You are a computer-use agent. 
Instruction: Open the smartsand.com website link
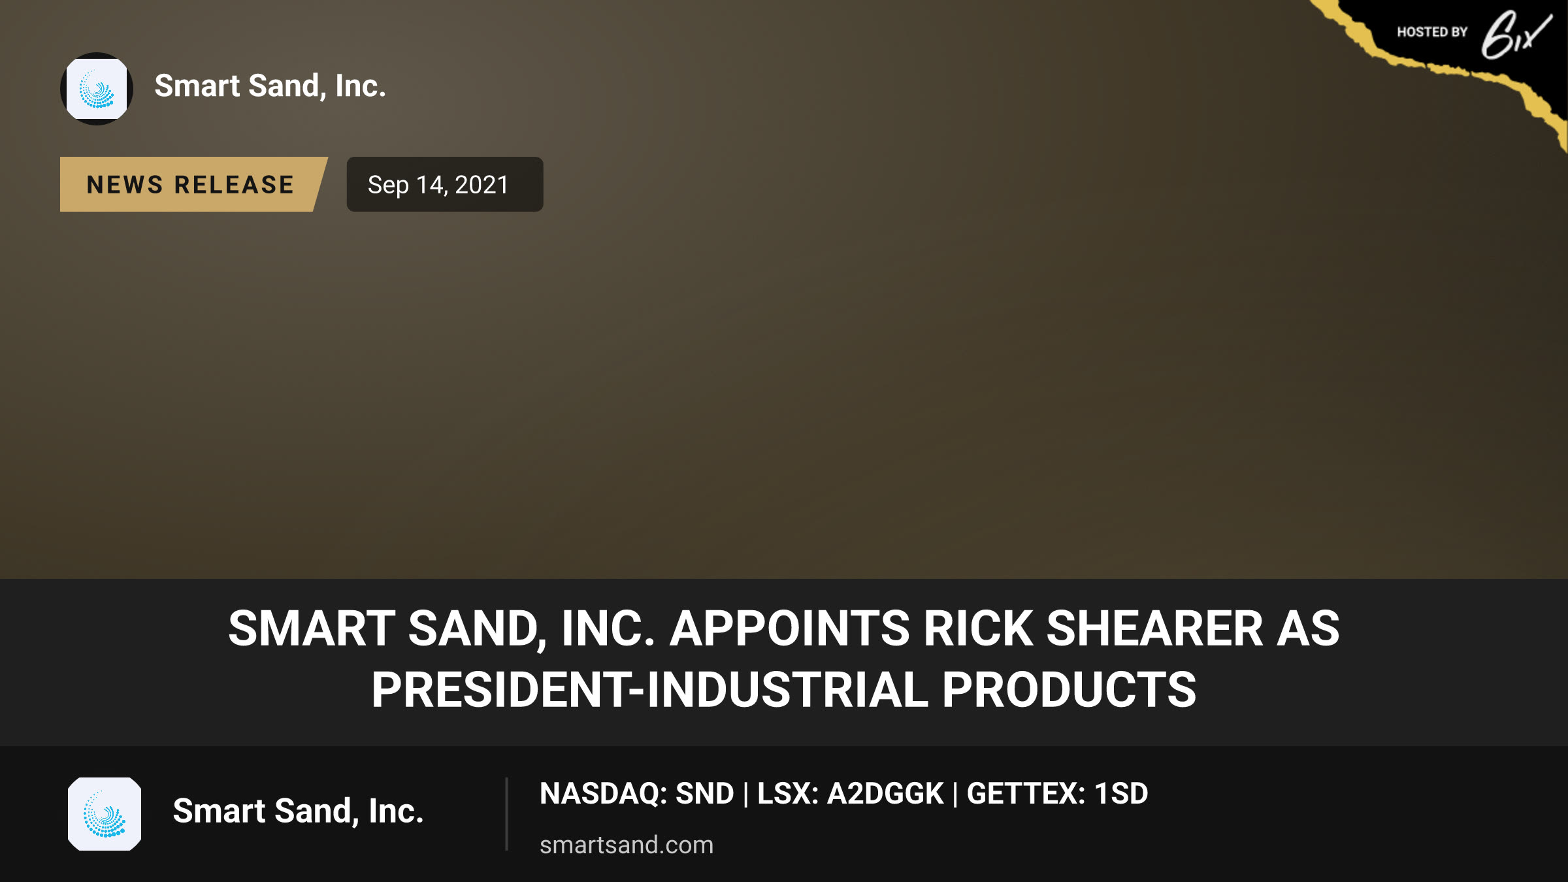click(x=627, y=845)
